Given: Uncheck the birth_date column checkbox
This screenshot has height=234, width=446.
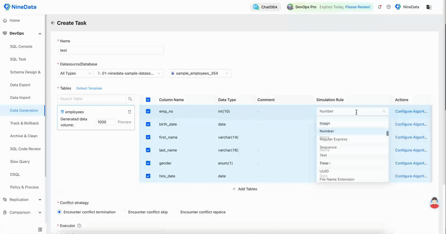Looking at the screenshot, I should click(148, 124).
